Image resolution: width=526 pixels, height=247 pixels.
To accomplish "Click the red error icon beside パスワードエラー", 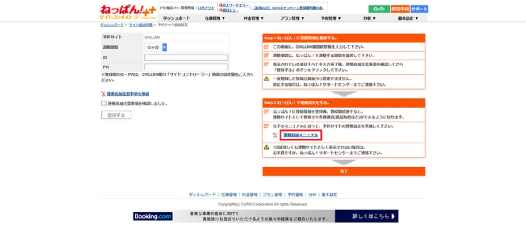I will point(221,5).
